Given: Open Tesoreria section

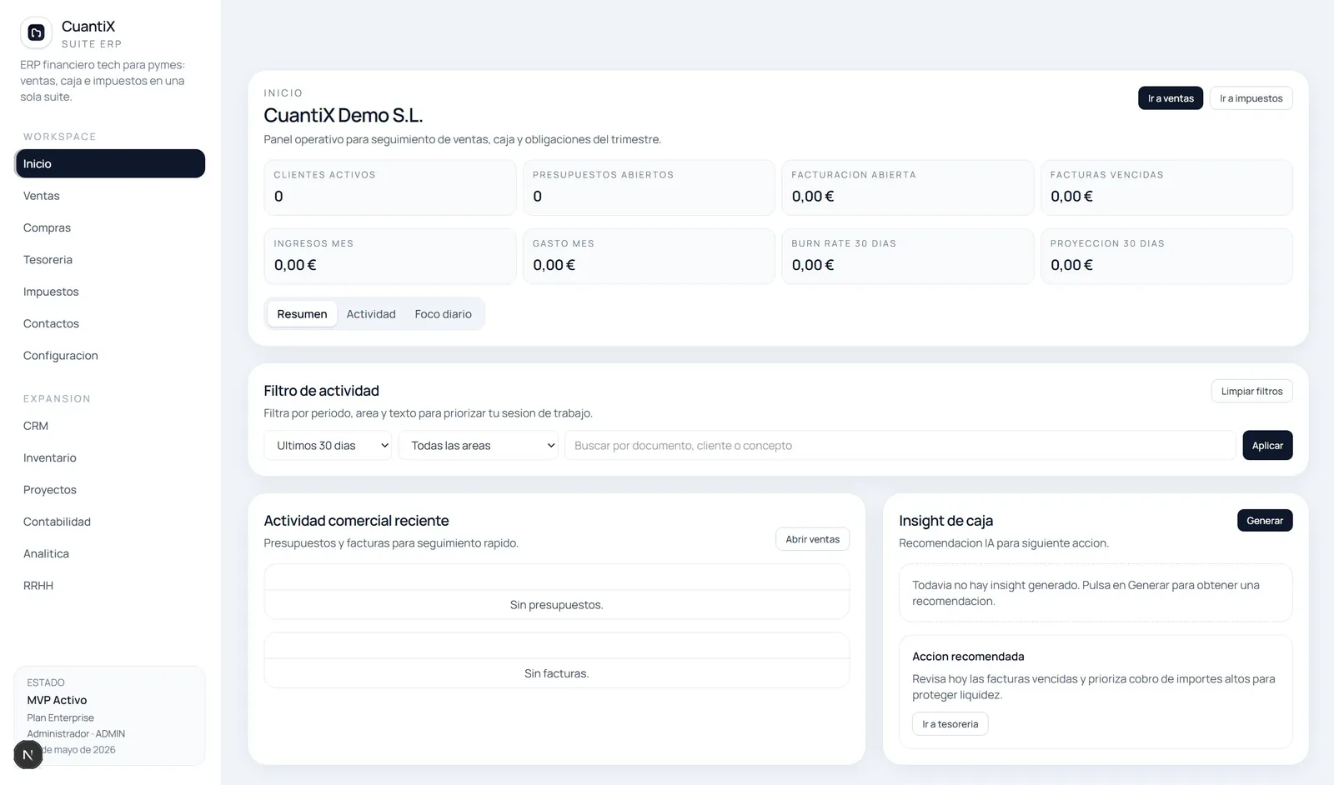Looking at the screenshot, I should click(x=109, y=260).
